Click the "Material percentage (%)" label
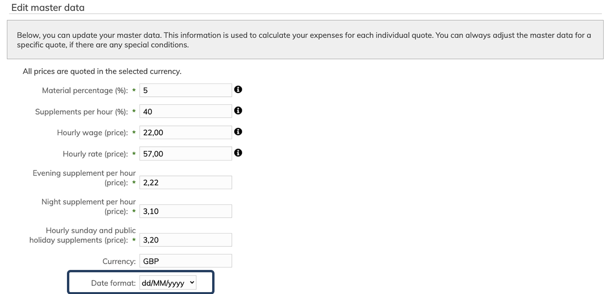Image resolution: width=611 pixels, height=294 pixels. [x=84, y=91]
